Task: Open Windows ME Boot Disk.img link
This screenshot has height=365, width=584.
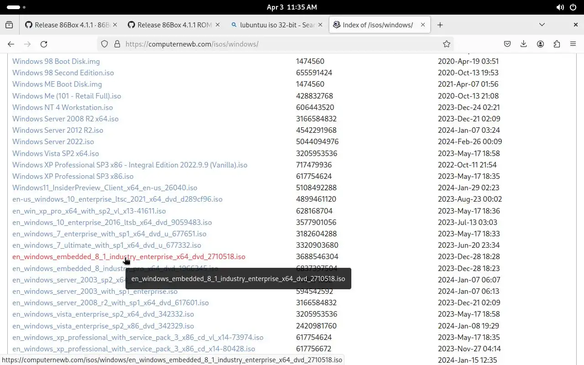Action: click(x=57, y=84)
